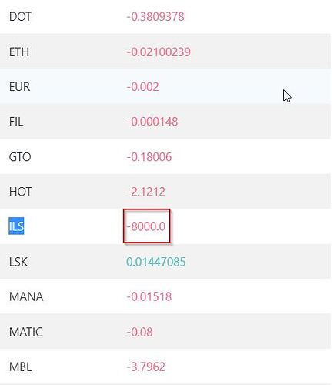Click the highlighted ILS label
The width and height of the screenshot is (334, 385).
pyautogui.click(x=16, y=226)
